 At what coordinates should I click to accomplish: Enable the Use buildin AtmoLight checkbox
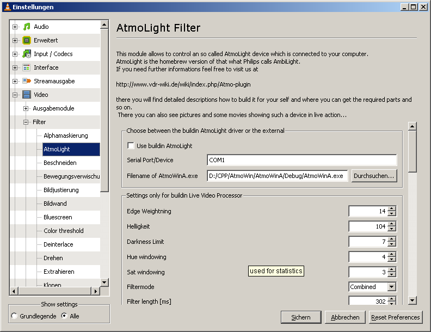(x=131, y=146)
